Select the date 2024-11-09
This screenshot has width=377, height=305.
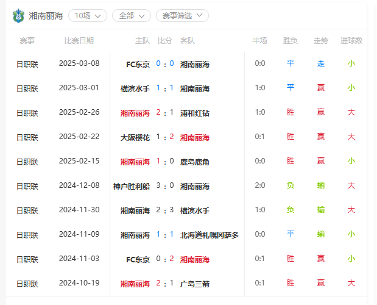point(79,234)
